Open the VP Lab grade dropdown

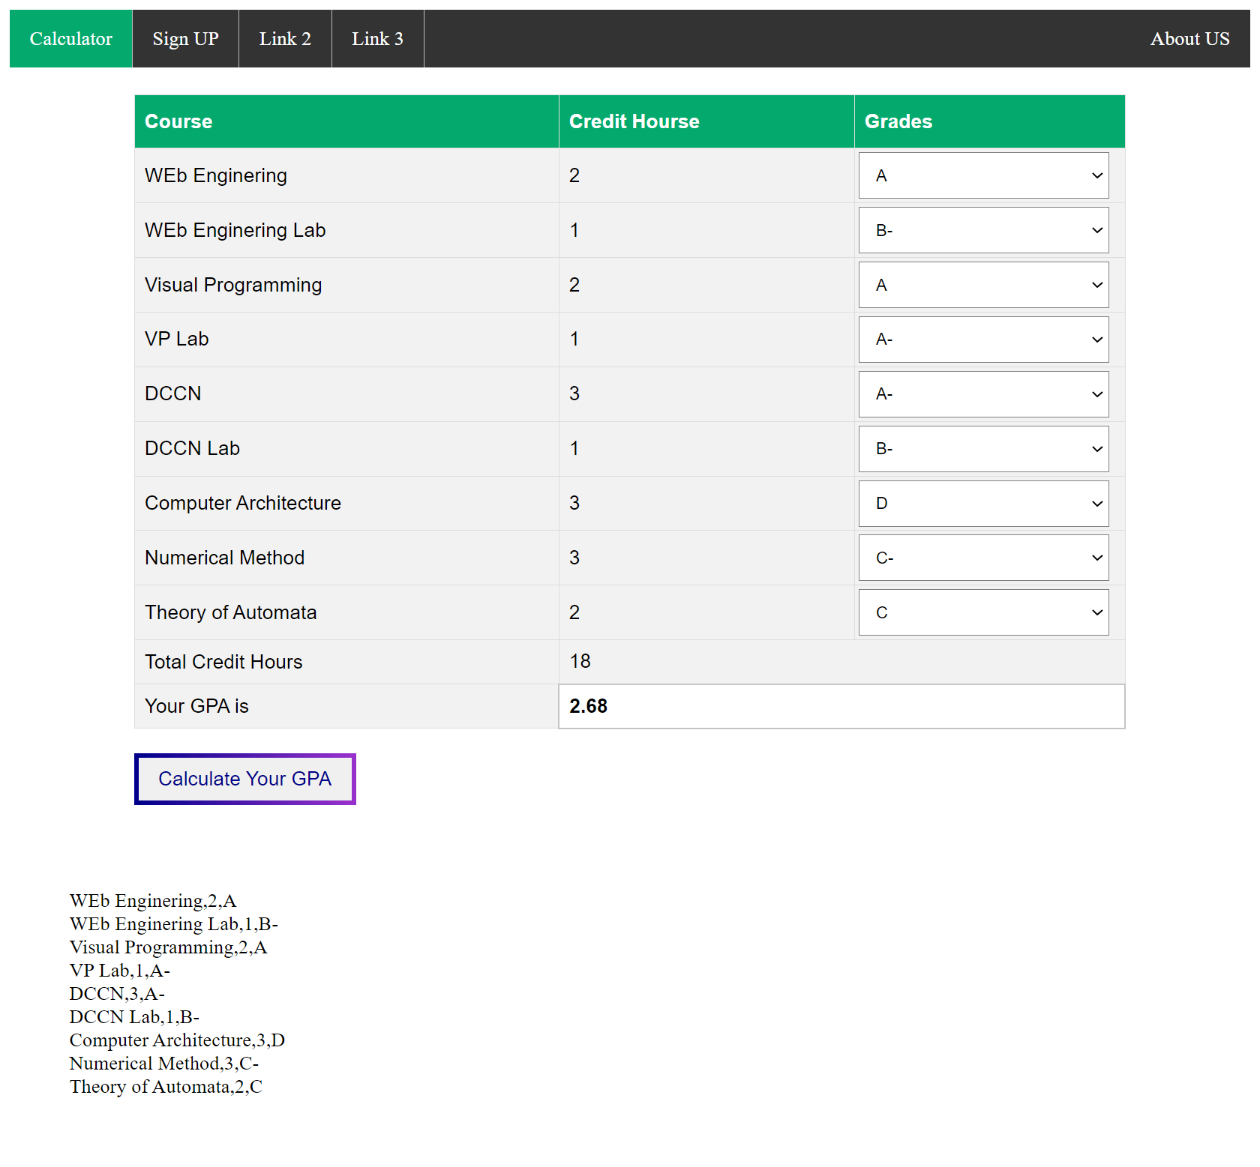pos(982,339)
